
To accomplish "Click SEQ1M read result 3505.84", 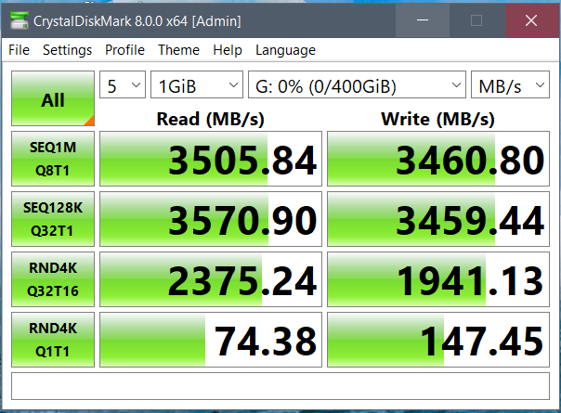I will tap(211, 159).
